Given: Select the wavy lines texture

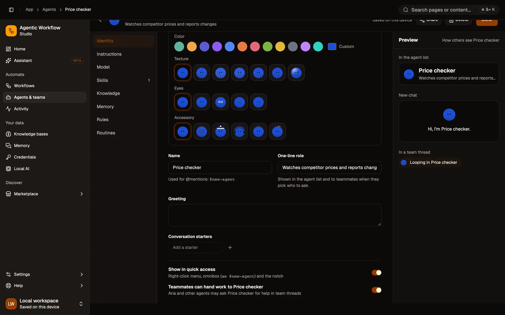Looking at the screenshot, I should coord(239,73).
